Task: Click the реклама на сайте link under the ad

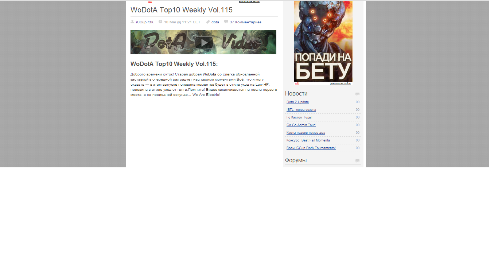Action: [340, 83]
